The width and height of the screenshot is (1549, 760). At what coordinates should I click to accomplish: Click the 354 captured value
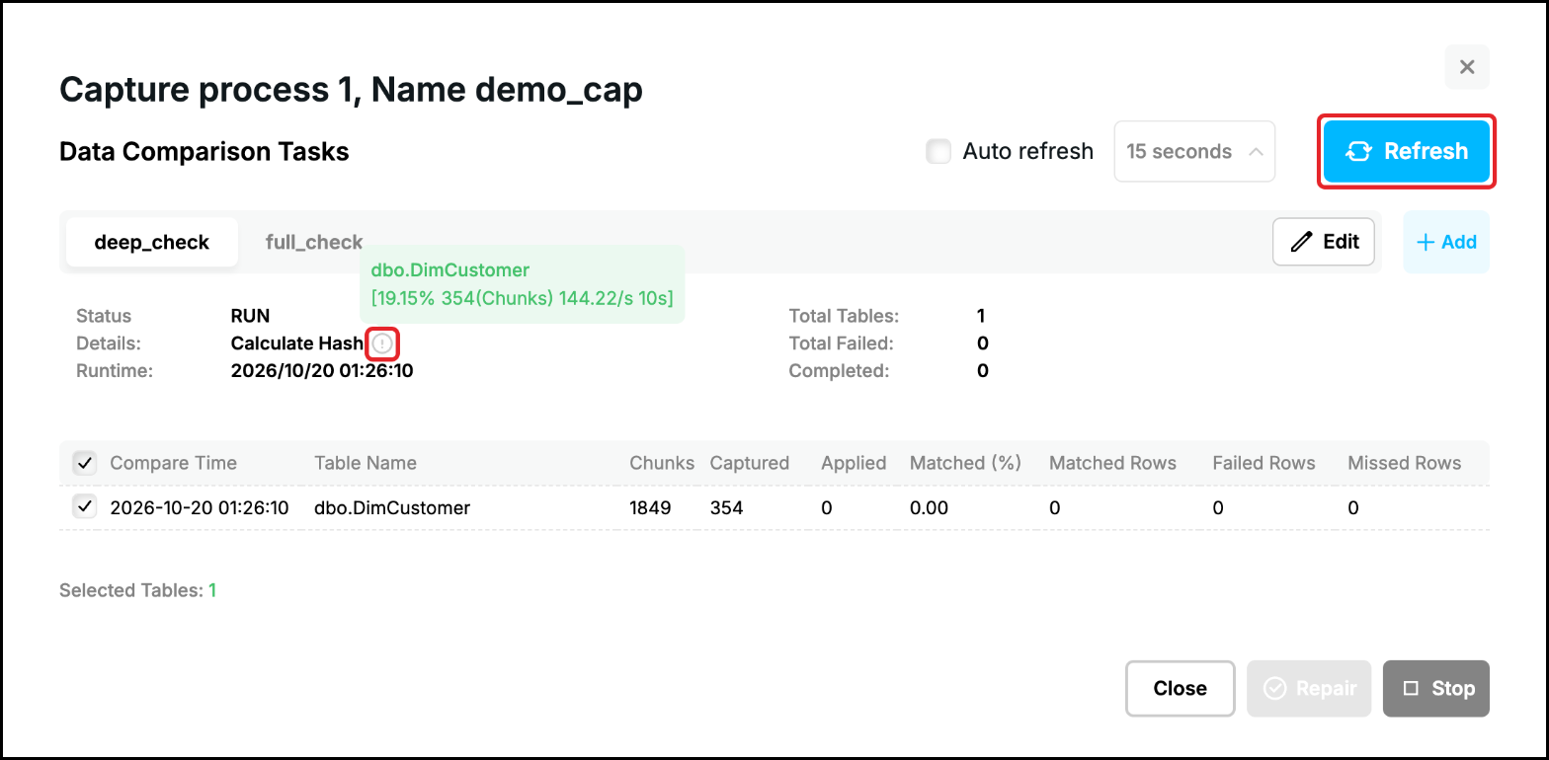(726, 508)
